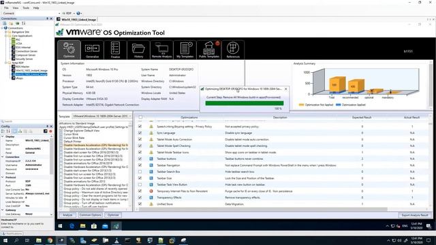The height and width of the screenshot is (245, 436).
Task: Click the Analyze button
Action: coord(67,215)
